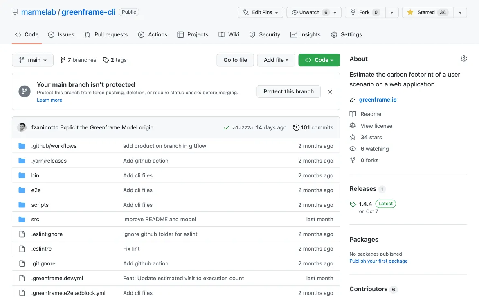Open the Edit Pins dropdown
Screen dimensions: 479x297
(260, 12)
